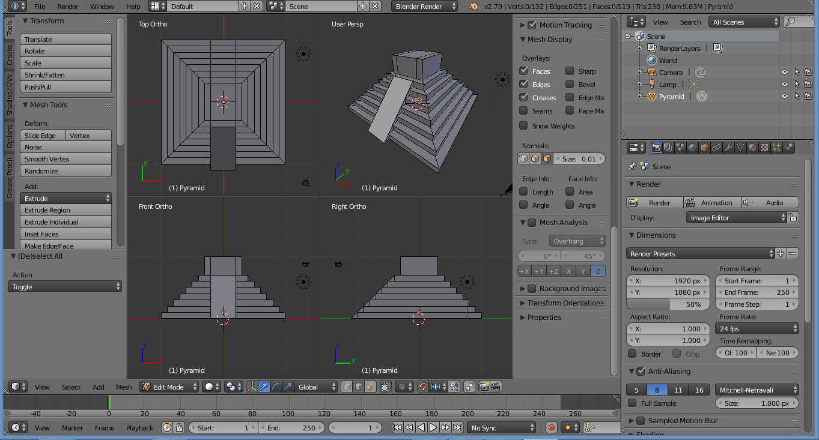Switch to the Shading / UVs tab

click(x=10, y=96)
